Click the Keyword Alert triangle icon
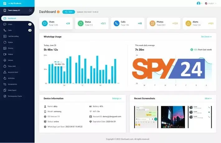The image size is (221, 143). pyautogui.click(x=5, y=72)
